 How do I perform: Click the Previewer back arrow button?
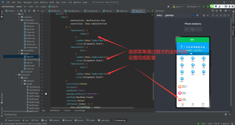click(186, 29)
